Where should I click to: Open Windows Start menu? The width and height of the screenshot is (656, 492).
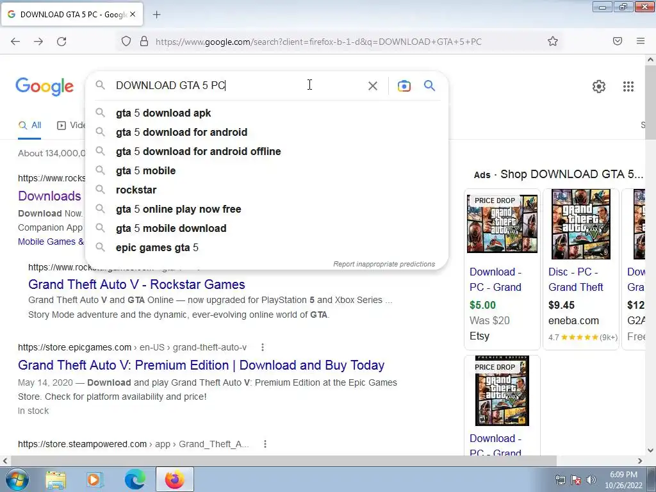point(17,479)
